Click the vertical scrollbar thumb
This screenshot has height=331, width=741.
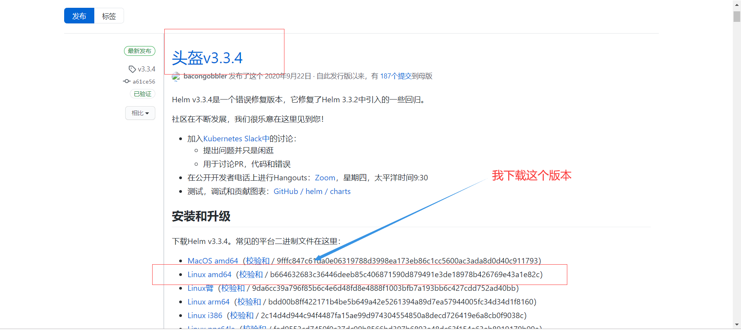click(x=737, y=16)
